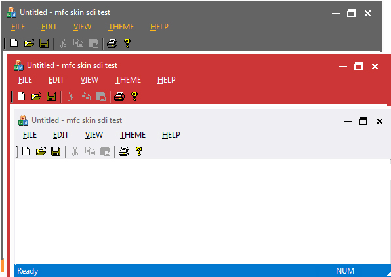Open the EDIT menu in the gray window
Image resolution: width=391 pixels, height=277 pixels.
point(49,27)
